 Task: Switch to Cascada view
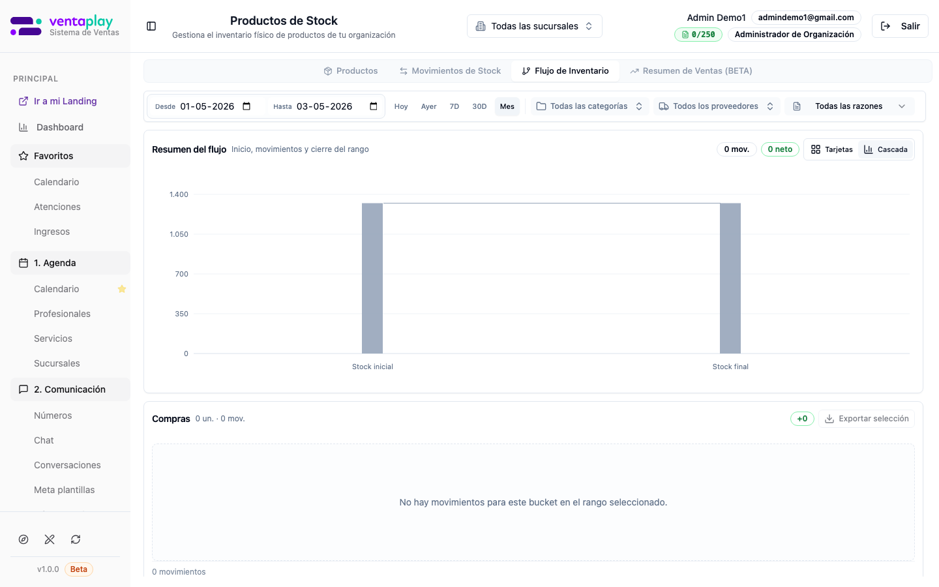tap(886, 149)
